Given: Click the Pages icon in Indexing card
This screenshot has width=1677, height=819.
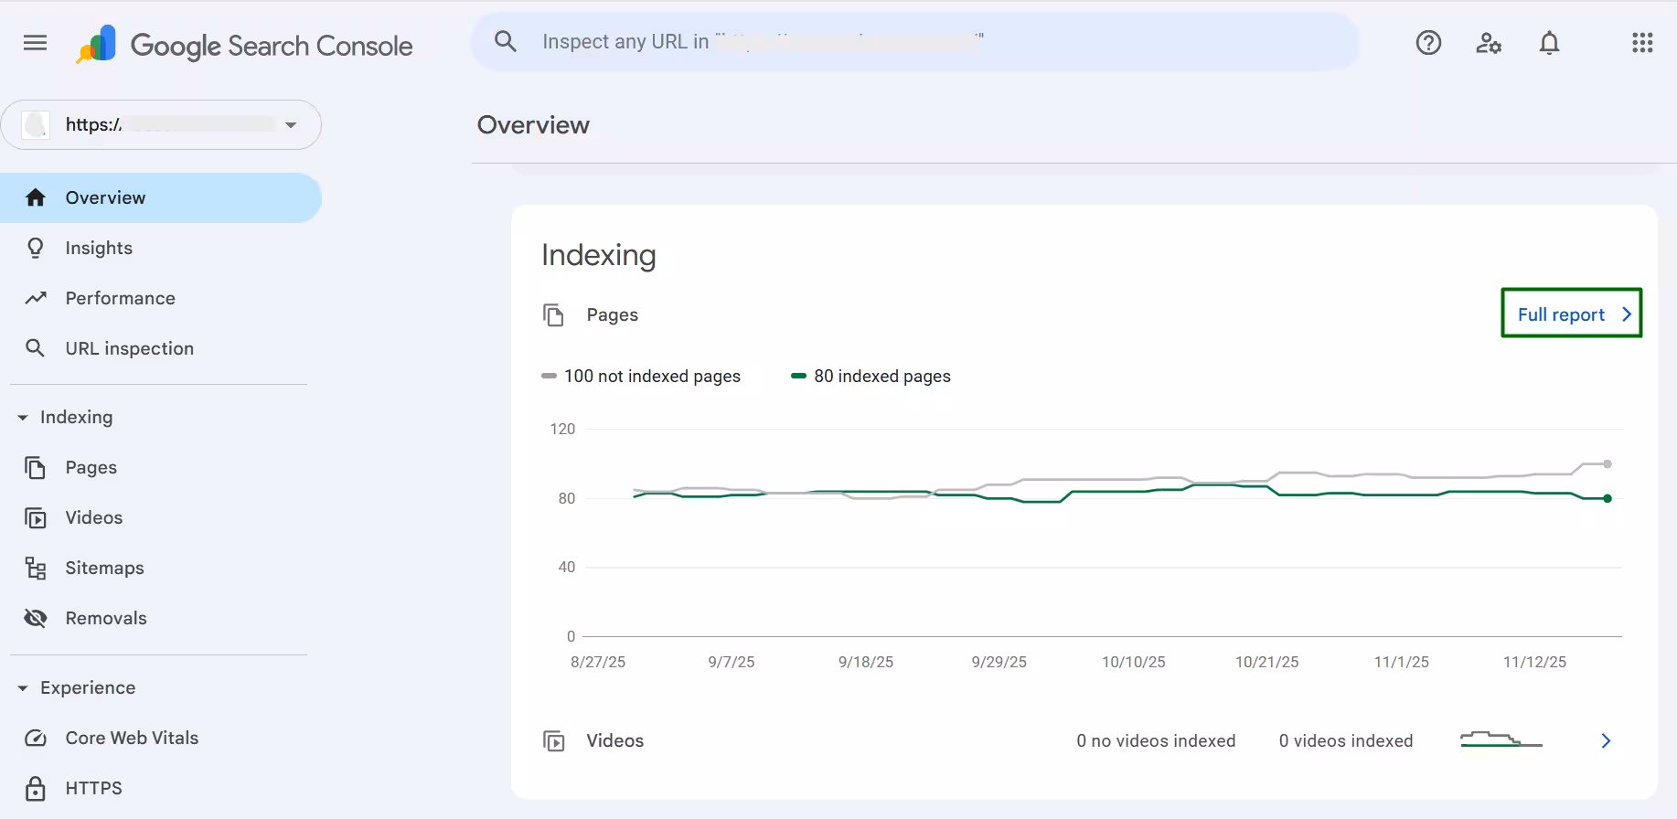Looking at the screenshot, I should point(553,314).
